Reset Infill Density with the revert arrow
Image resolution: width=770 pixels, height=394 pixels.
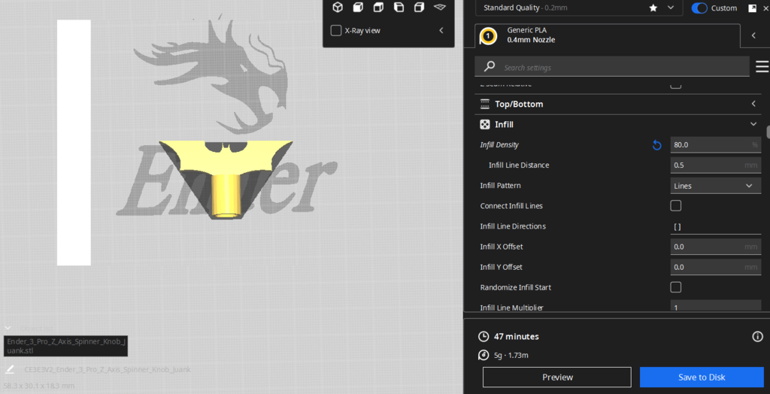click(x=656, y=145)
